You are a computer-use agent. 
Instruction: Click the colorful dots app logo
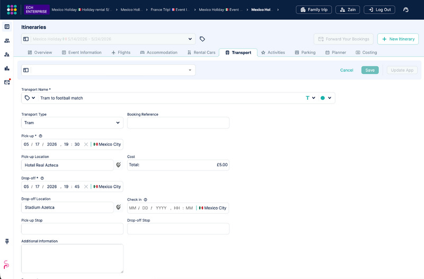pyautogui.click(x=12, y=10)
